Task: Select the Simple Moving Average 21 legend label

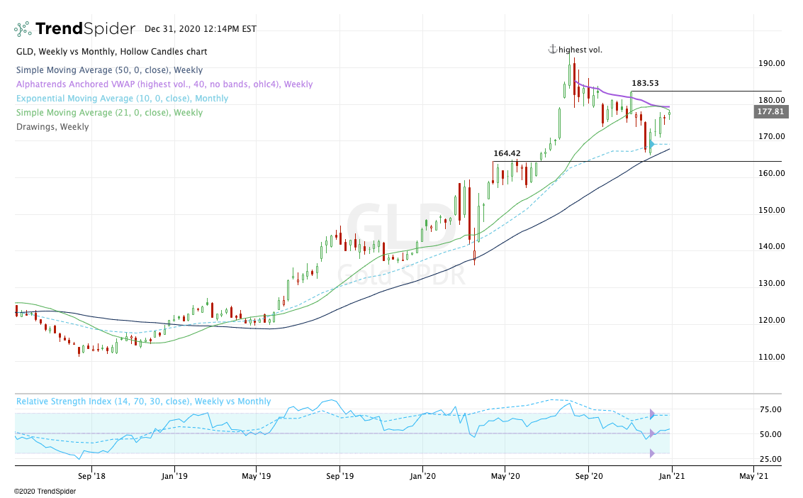Action: pyautogui.click(x=109, y=113)
